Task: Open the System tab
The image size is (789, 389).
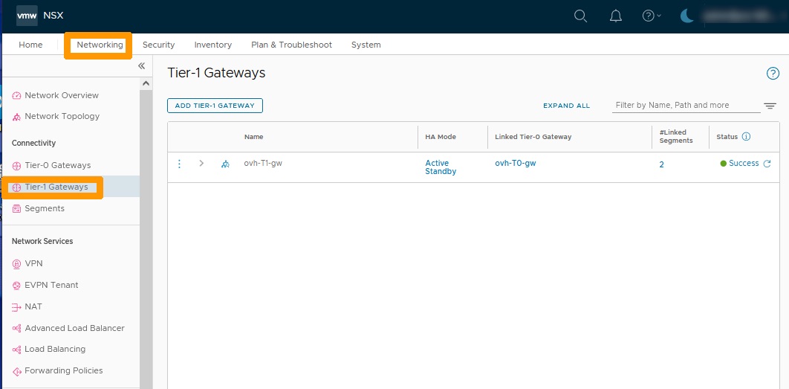Action: [x=366, y=45]
